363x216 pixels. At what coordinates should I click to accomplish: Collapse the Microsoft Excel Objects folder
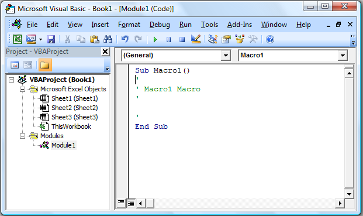tap(22, 89)
